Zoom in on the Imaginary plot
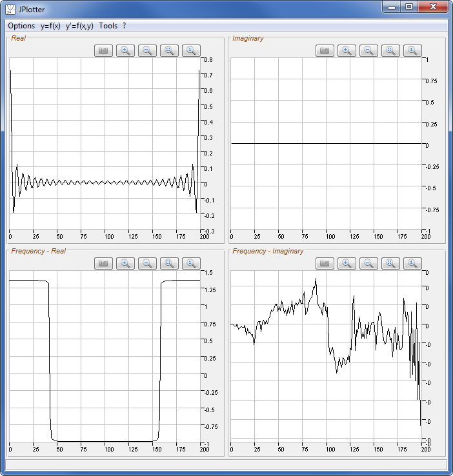The image size is (453, 476). 347,50
